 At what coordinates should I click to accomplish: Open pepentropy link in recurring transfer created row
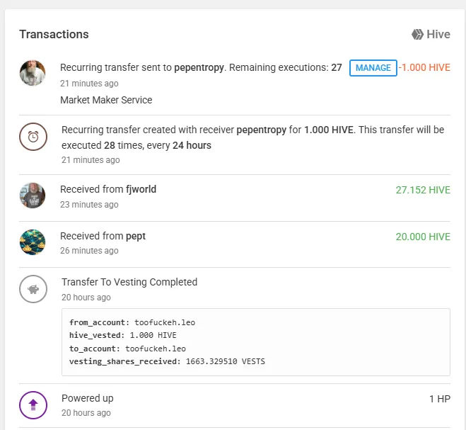(x=261, y=130)
